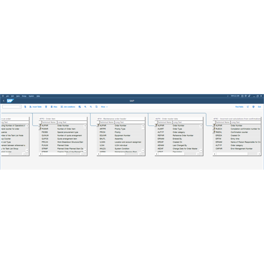Click the chevron beside SAH (1) 100

point(228,96)
